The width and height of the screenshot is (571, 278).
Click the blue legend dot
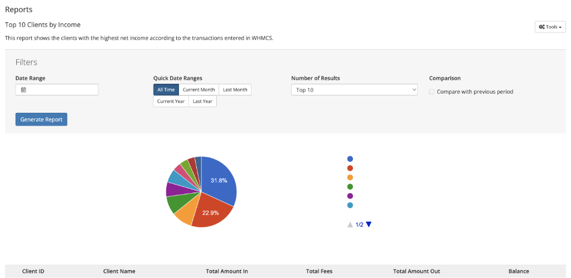click(350, 159)
